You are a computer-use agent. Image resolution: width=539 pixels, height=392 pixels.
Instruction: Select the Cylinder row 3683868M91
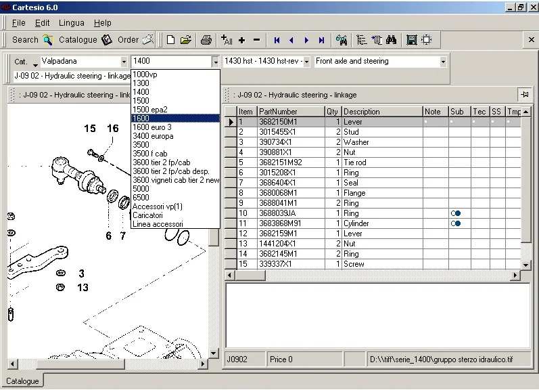(373, 223)
